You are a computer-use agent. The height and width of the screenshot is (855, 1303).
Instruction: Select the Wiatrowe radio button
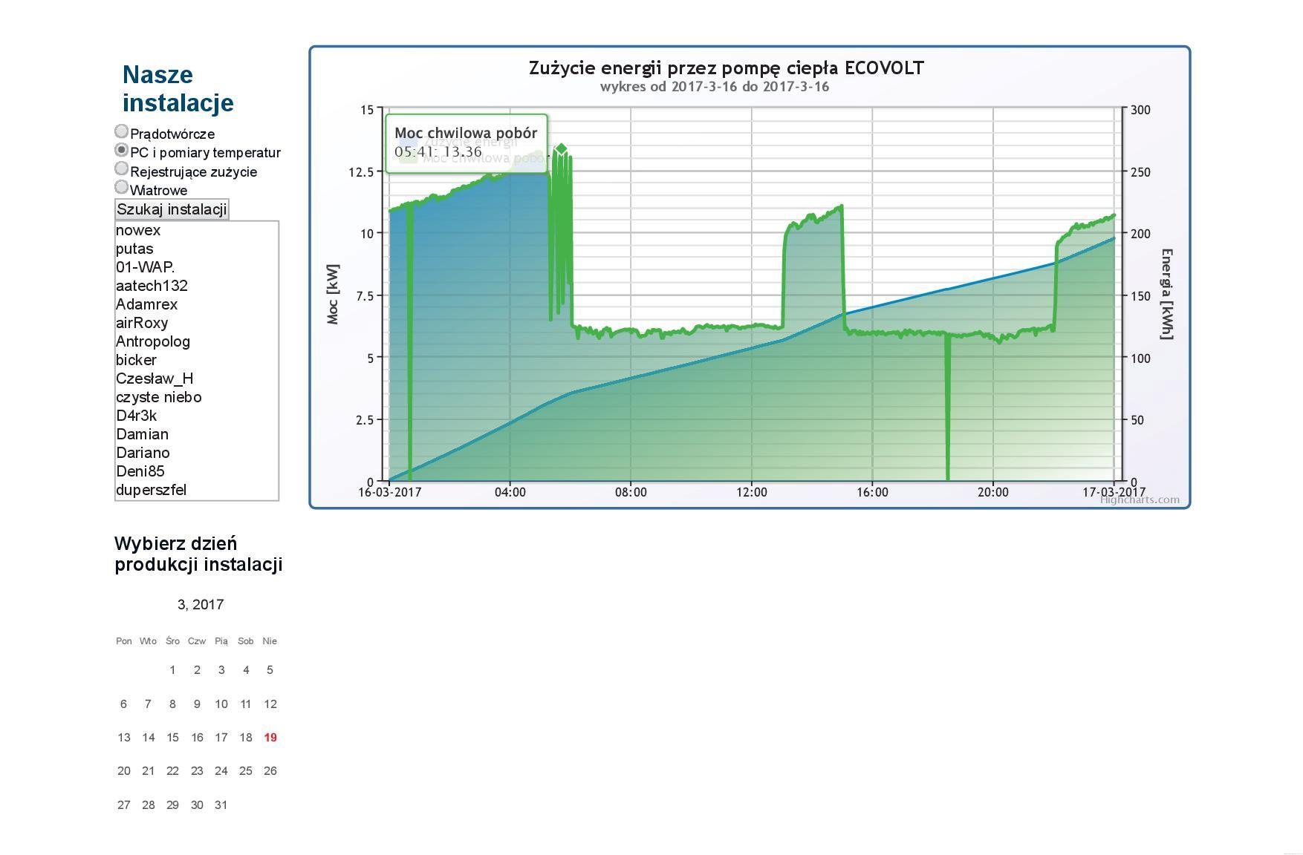121,188
